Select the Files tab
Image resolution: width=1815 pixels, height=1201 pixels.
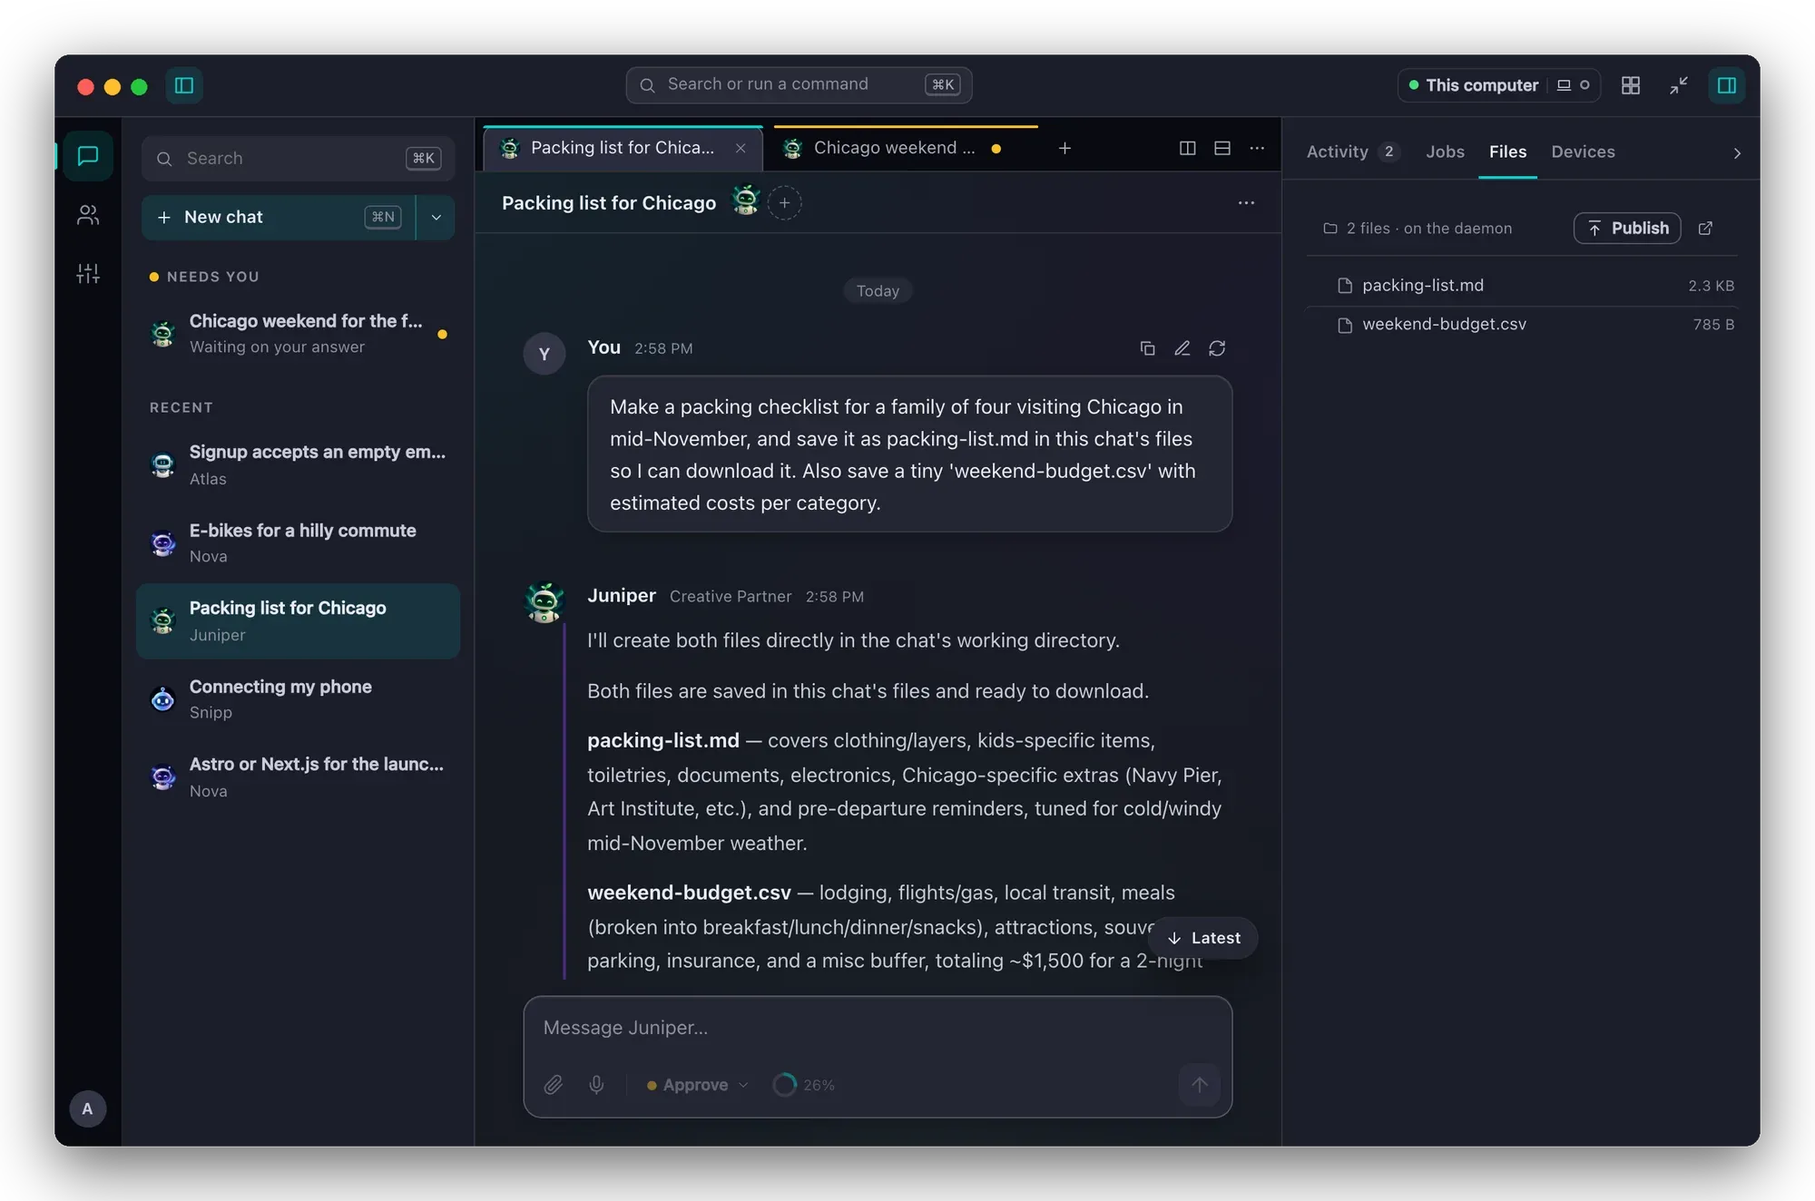pos(1507,151)
